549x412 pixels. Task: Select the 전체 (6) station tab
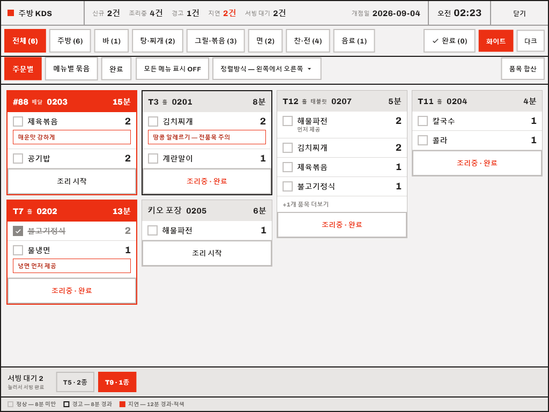point(25,41)
